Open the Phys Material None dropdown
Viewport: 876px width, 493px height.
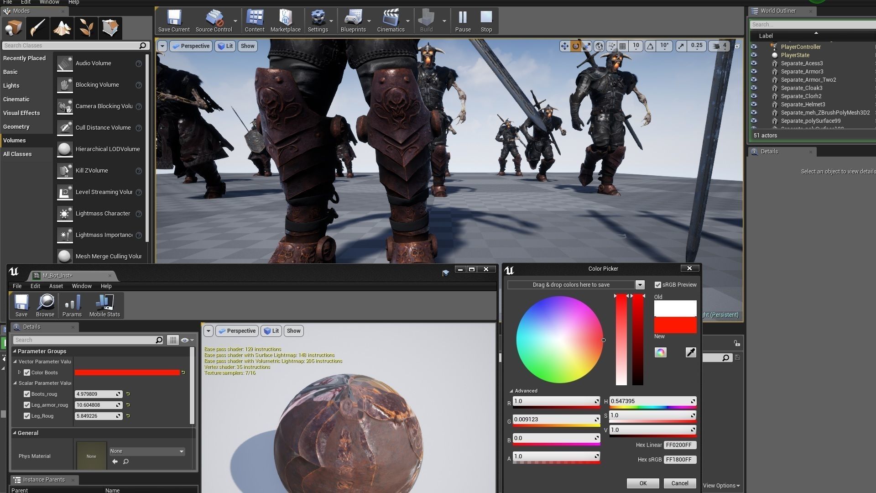(147, 451)
